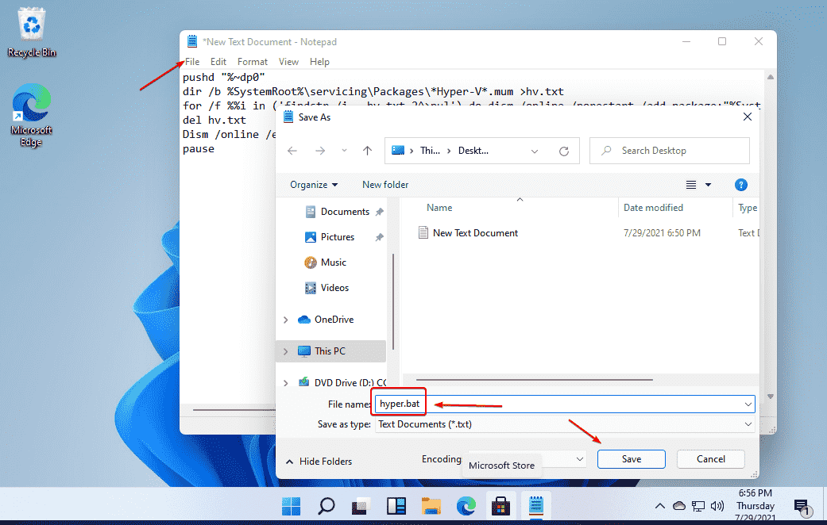Click the Back arrow in Save As dialog
The width and height of the screenshot is (827, 525).
[292, 151]
